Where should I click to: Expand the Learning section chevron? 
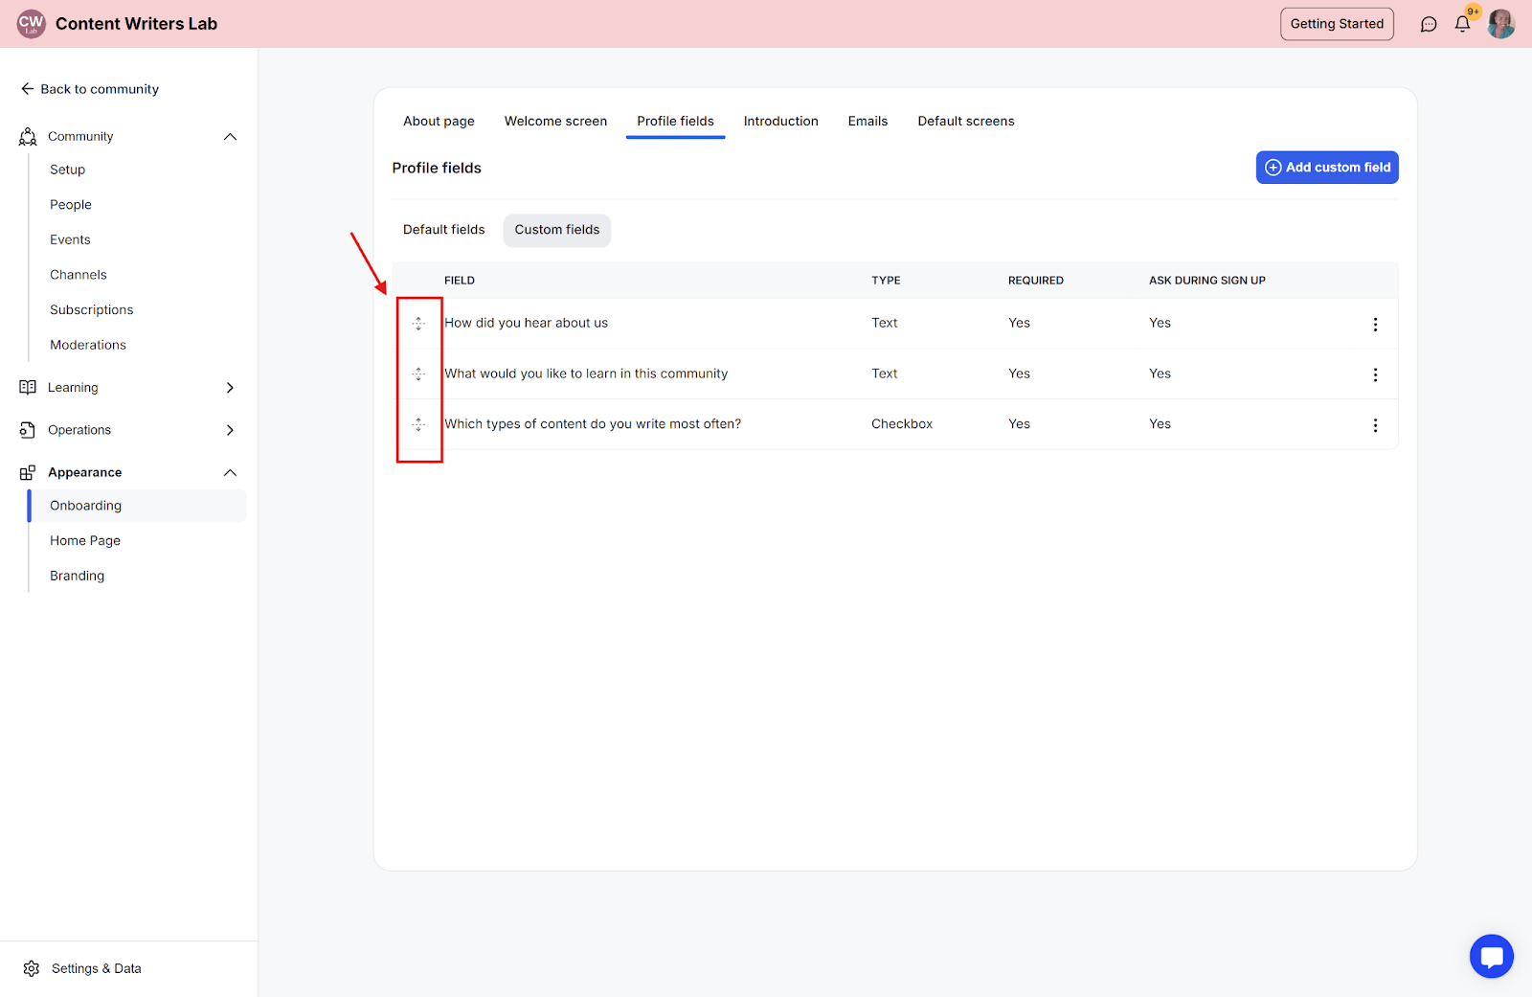230,388
